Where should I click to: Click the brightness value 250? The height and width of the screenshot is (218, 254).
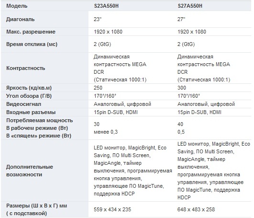tap(98, 88)
